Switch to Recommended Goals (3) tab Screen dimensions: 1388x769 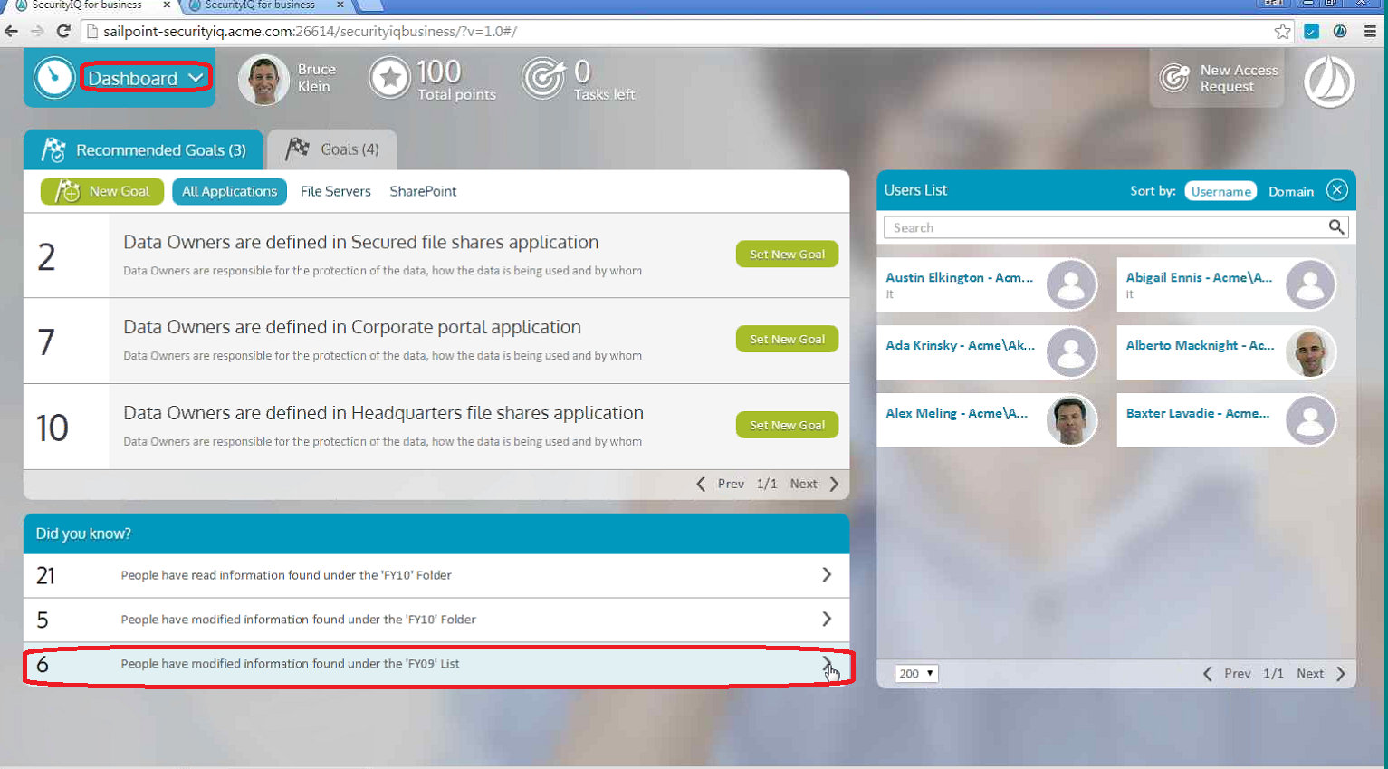pos(144,149)
